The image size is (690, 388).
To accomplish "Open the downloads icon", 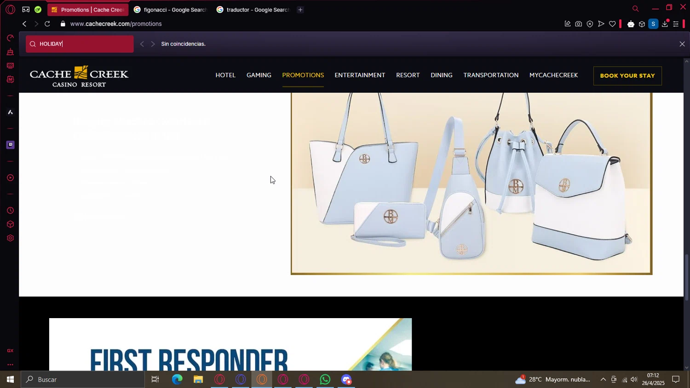I will tap(665, 24).
